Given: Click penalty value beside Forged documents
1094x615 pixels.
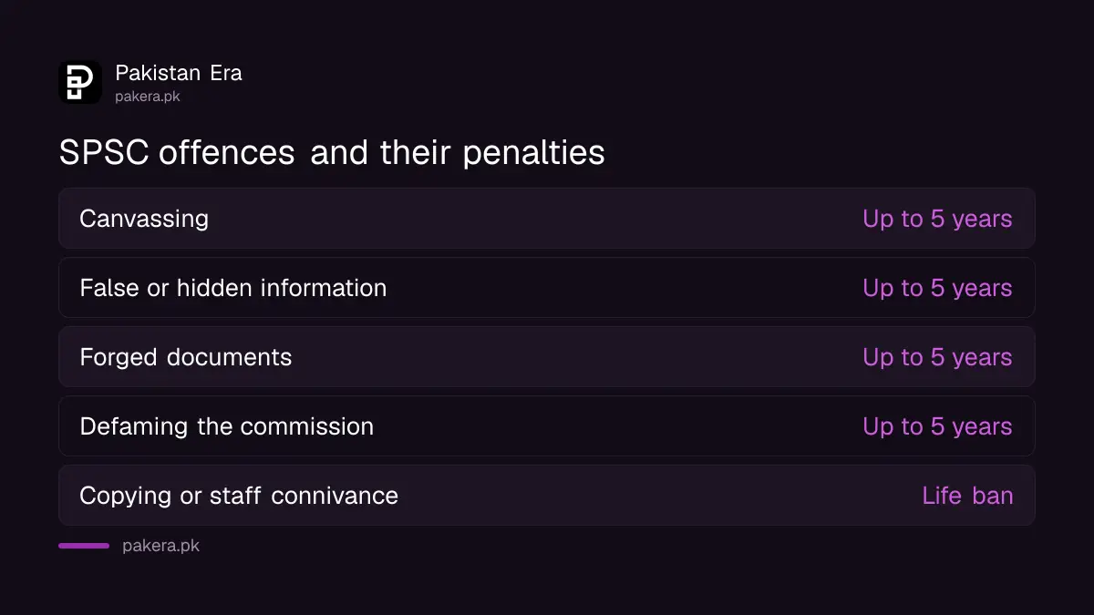Looking at the screenshot, I should tap(937, 358).
